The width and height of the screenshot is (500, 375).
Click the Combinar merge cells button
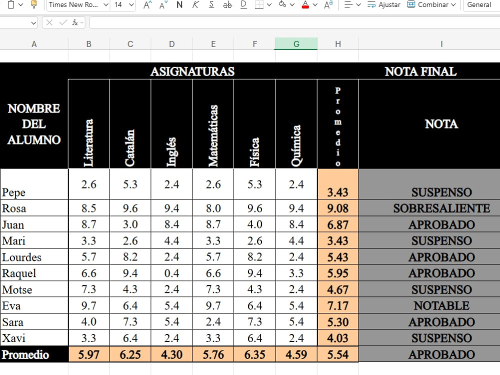click(428, 5)
